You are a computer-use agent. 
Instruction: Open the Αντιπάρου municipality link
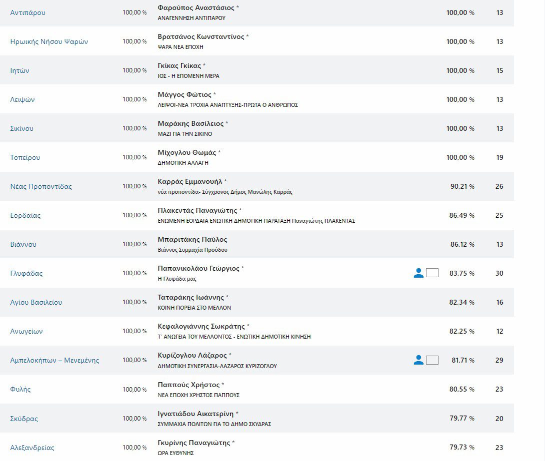coord(27,12)
